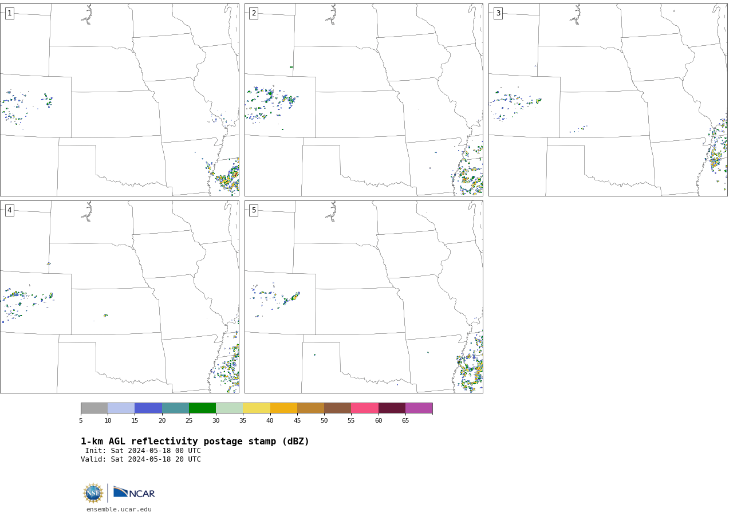This screenshot has height=516, width=733.
Task: Click the NSF logo icon
Action: click(x=93, y=493)
